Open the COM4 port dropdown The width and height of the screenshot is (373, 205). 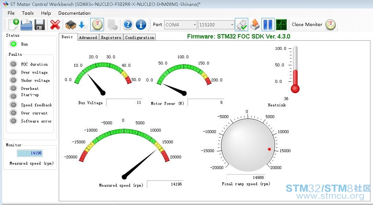tap(180, 25)
